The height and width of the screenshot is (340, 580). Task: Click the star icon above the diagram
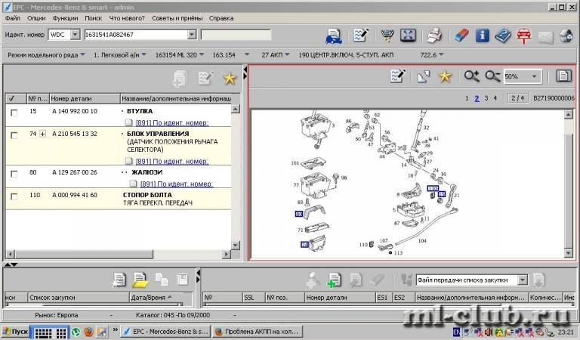[446, 76]
